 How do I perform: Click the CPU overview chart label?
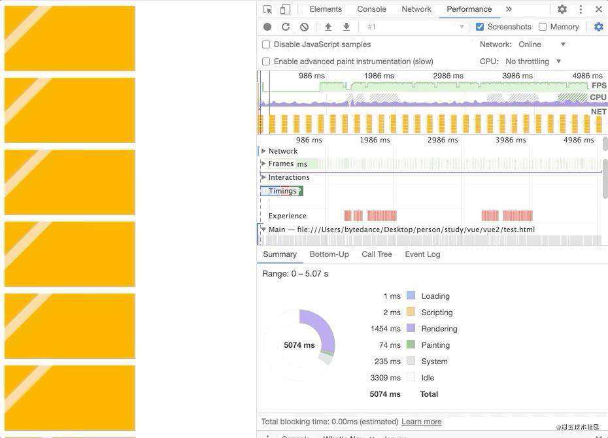598,97
